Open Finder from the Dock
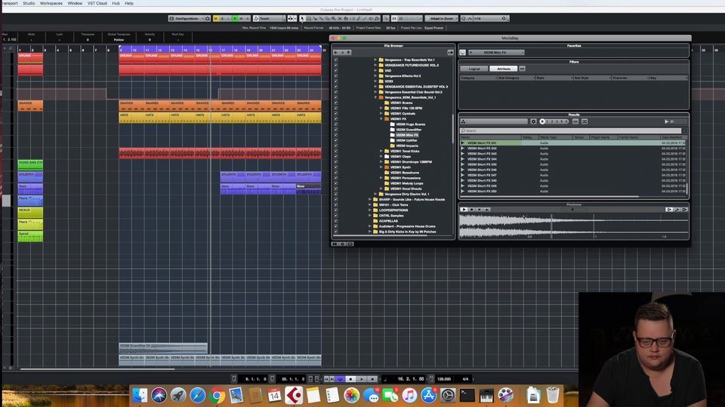This screenshot has width=725, height=407. coord(140,396)
